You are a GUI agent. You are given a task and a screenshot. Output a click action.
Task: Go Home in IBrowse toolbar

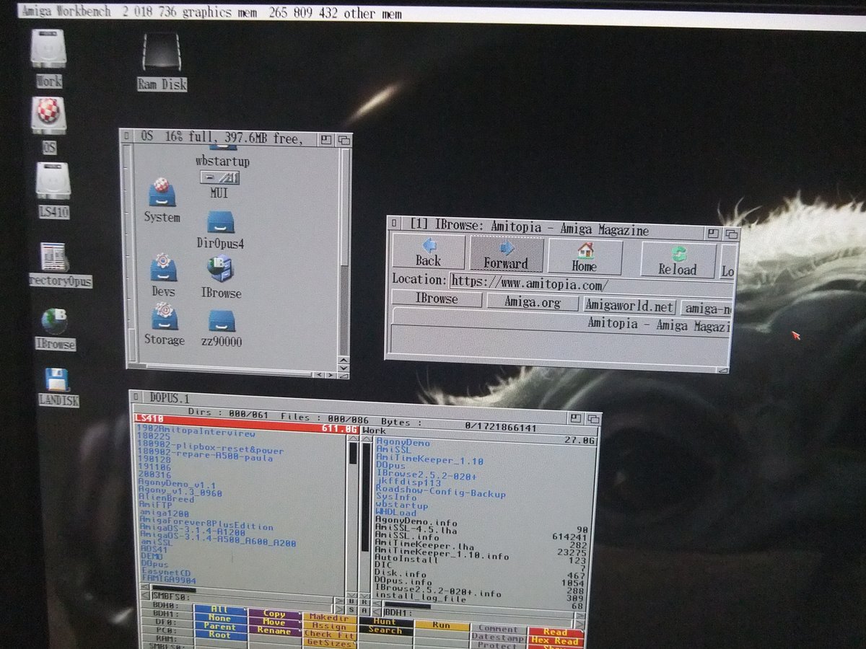[585, 257]
